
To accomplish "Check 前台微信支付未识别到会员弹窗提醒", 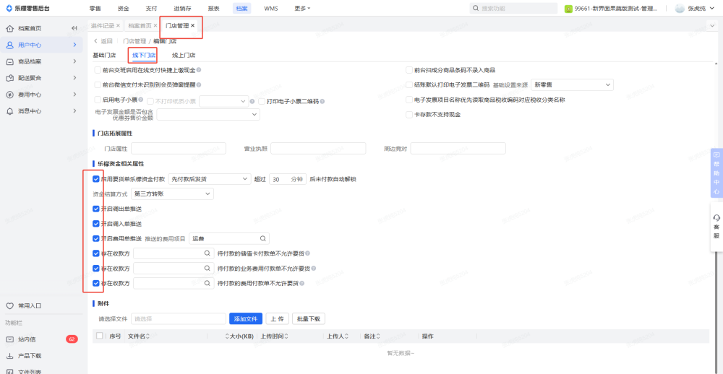I will 98,84.
